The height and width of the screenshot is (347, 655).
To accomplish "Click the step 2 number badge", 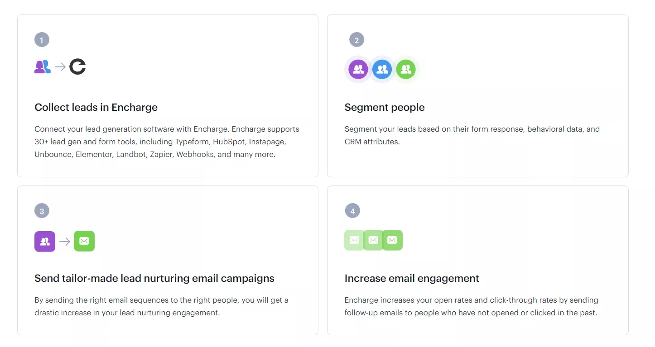I will click(x=356, y=40).
